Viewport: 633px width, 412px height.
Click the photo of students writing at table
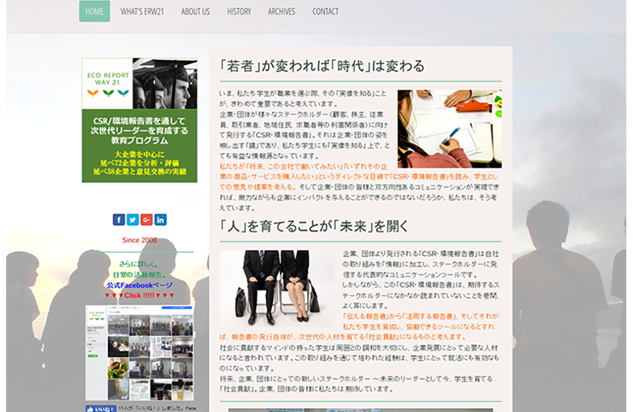(449, 129)
